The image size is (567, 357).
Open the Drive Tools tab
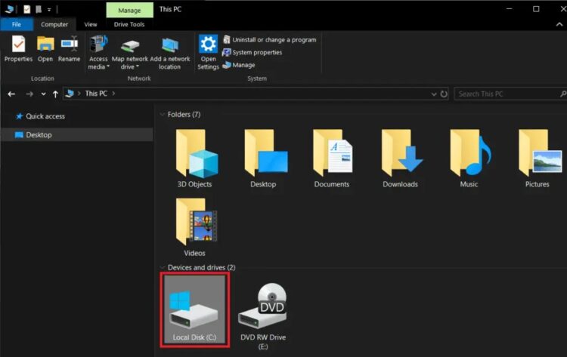pos(129,24)
